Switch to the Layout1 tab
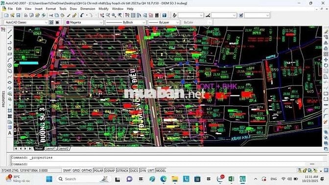The width and height of the screenshot is (329, 185). coord(50,148)
